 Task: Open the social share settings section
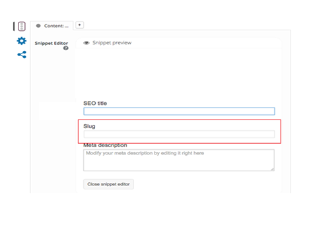coord(22,55)
